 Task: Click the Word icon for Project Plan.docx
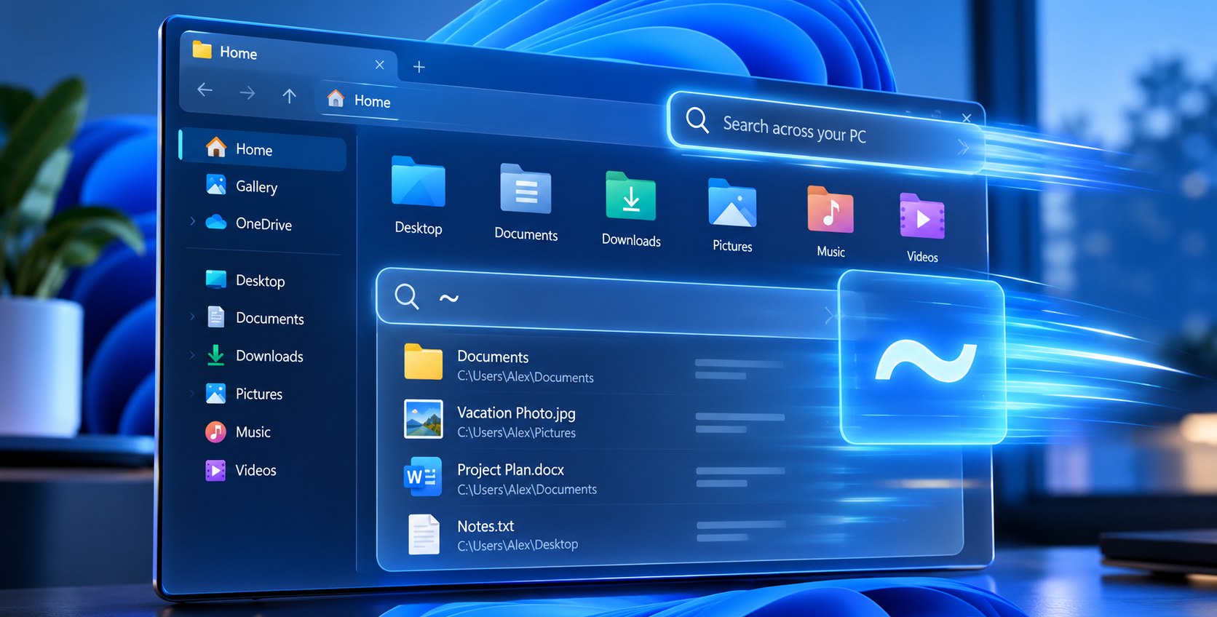(x=423, y=477)
